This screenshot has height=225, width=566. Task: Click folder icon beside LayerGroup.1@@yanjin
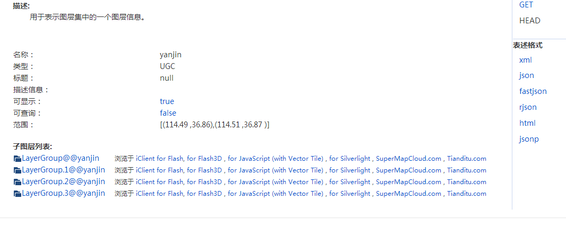[x=18, y=170]
